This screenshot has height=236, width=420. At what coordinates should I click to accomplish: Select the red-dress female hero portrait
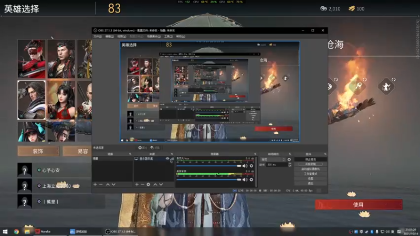point(61,100)
